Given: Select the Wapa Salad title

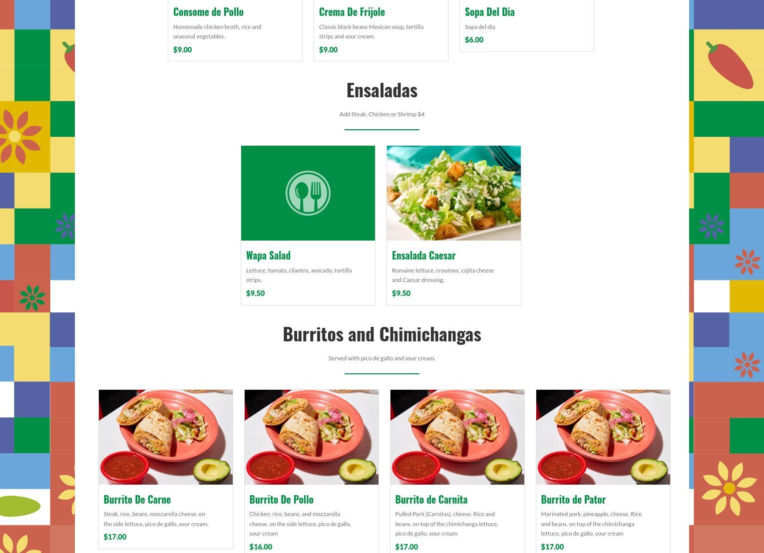Looking at the screenshot, I should click(268, 256).
